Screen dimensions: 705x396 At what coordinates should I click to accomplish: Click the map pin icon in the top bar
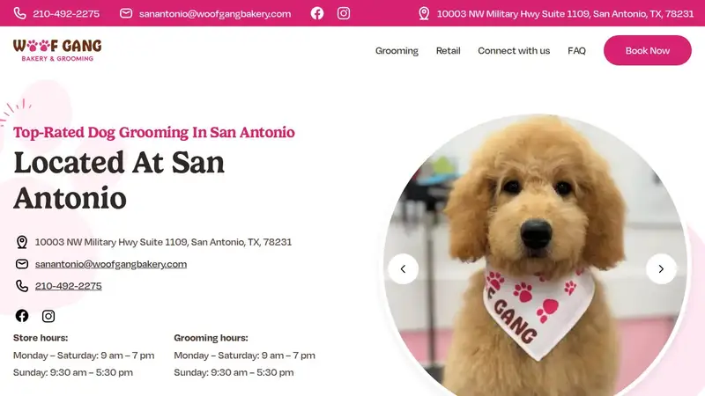click(x=424, y=13)
